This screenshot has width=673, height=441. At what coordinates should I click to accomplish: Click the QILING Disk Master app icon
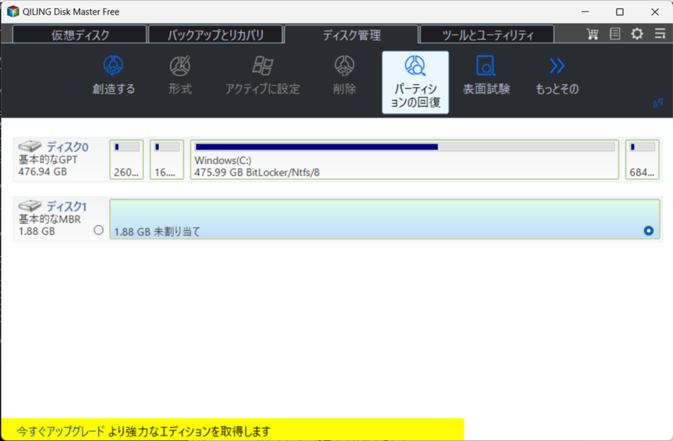click(13, 12)
